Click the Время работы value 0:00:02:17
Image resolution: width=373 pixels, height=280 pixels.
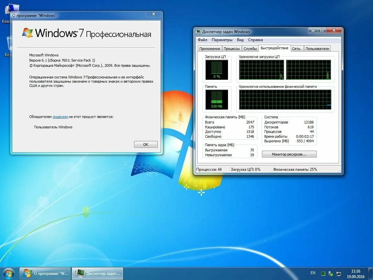(305, 136)
